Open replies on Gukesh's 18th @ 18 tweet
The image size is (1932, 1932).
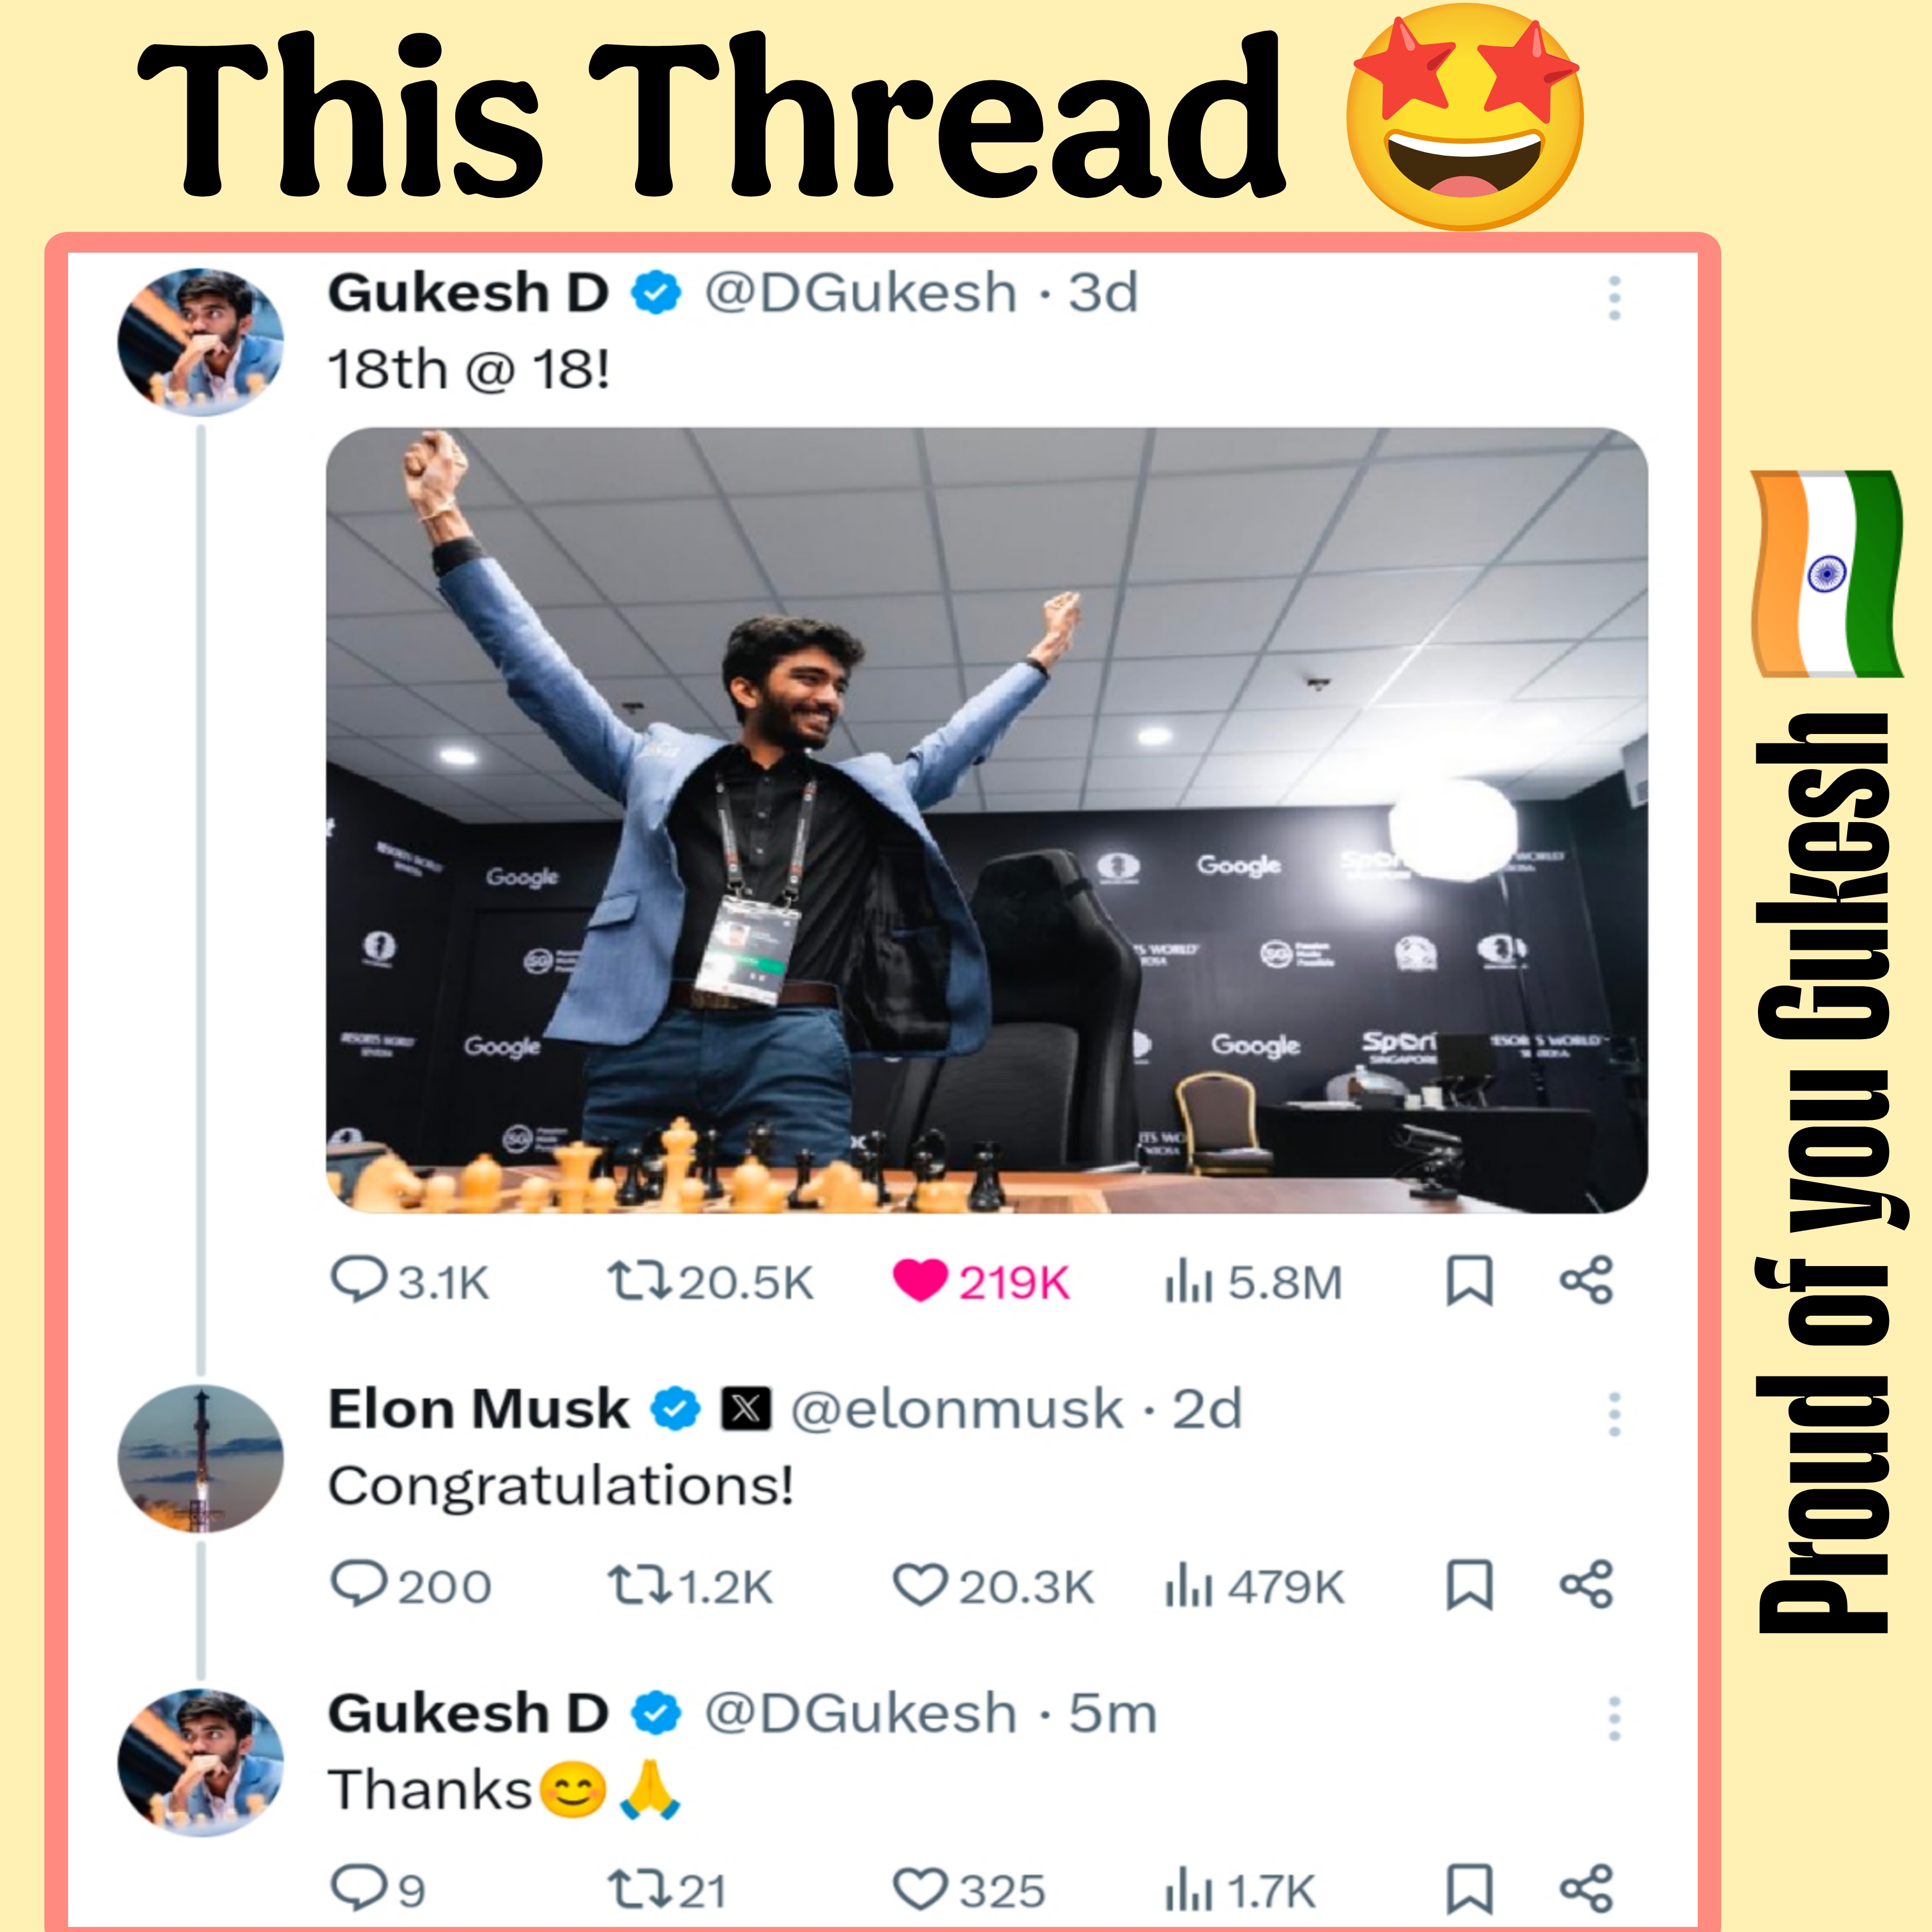tap(409, 1281)
